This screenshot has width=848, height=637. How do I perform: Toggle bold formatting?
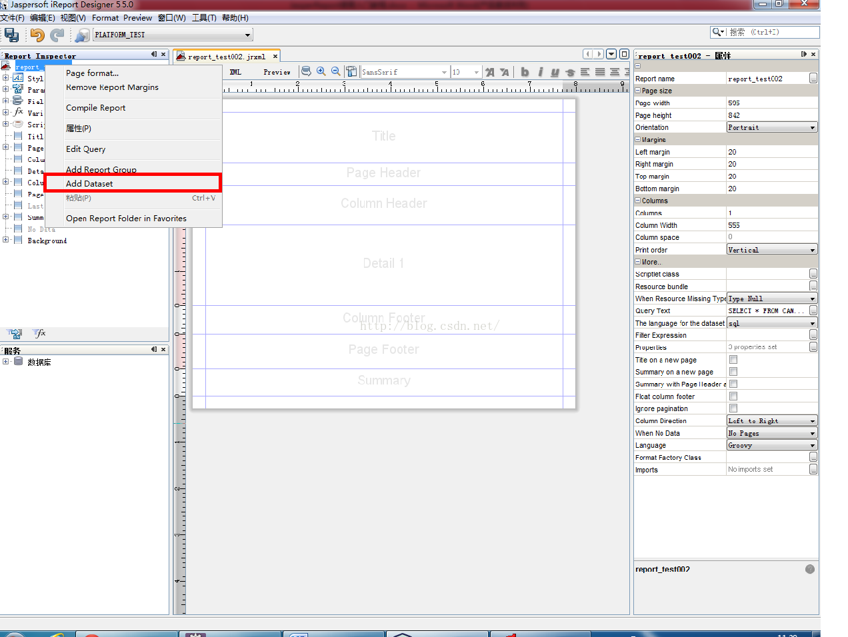pyautogui.click(x=525, y=72)
